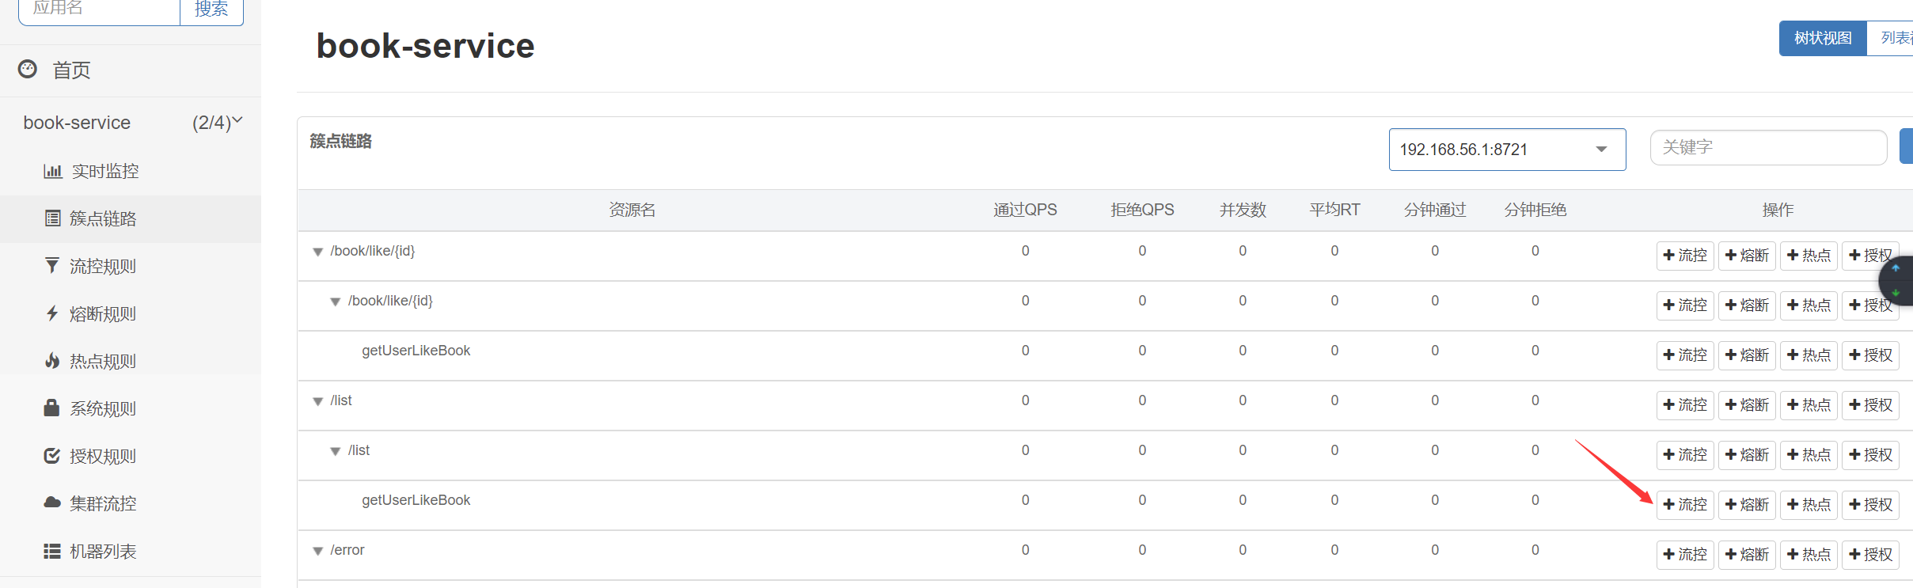Add 流控 for getUserLikeBook under /book/like/{id}
This screenshot has width=1913, height=588.
(1685, 355)
